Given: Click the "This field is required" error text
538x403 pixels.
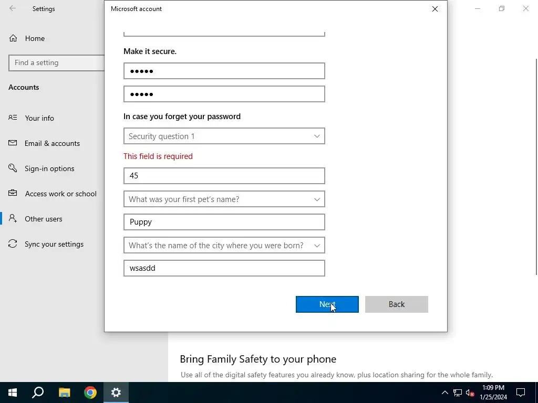Looking at the screenshot, I should pos(158,156).
